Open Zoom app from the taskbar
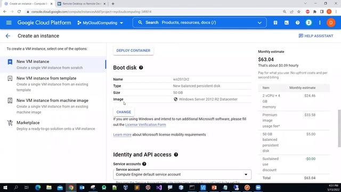Viewport: 341px width, 192px height. tap(258, 187)
